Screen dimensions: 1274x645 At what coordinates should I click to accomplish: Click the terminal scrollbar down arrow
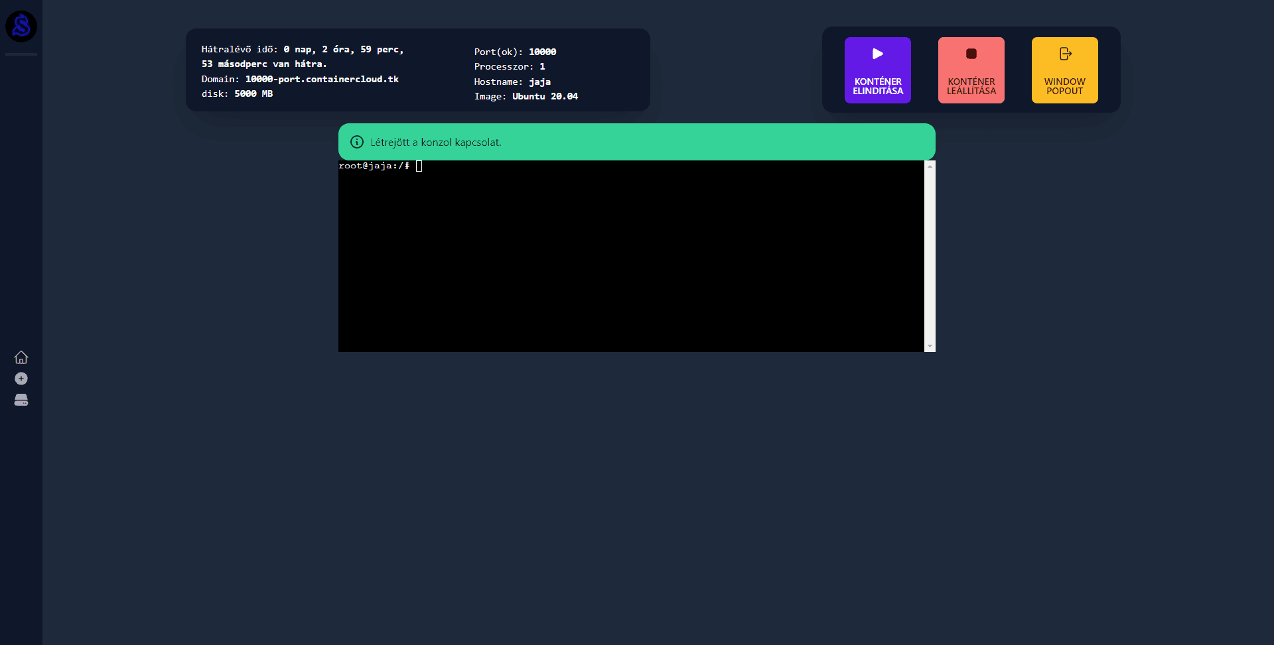tap(930, 346)
